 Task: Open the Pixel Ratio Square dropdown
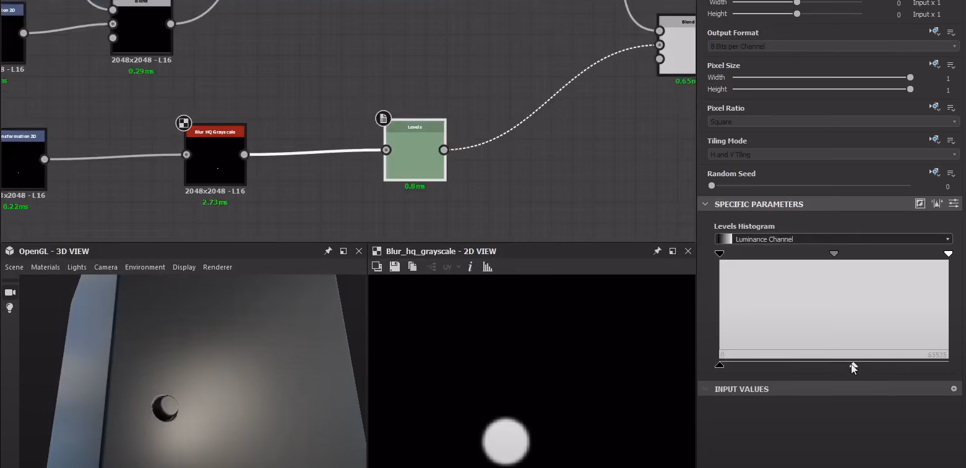tap(833, 122)
